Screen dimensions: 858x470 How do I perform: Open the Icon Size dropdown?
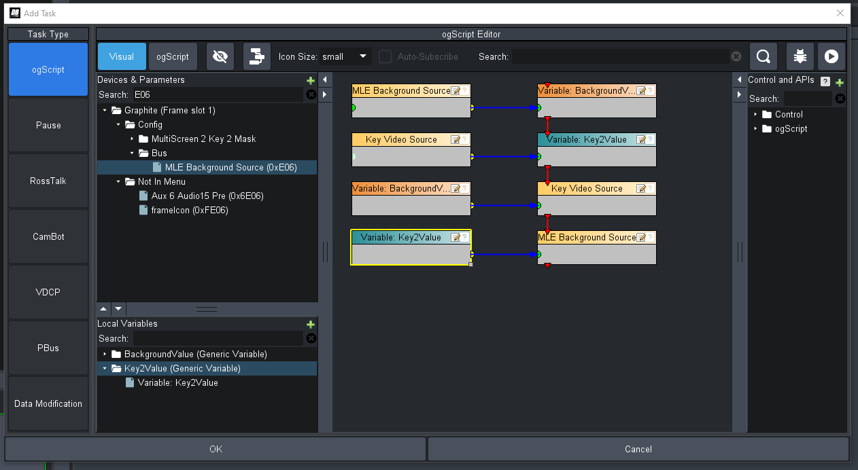tap(345, 56)
